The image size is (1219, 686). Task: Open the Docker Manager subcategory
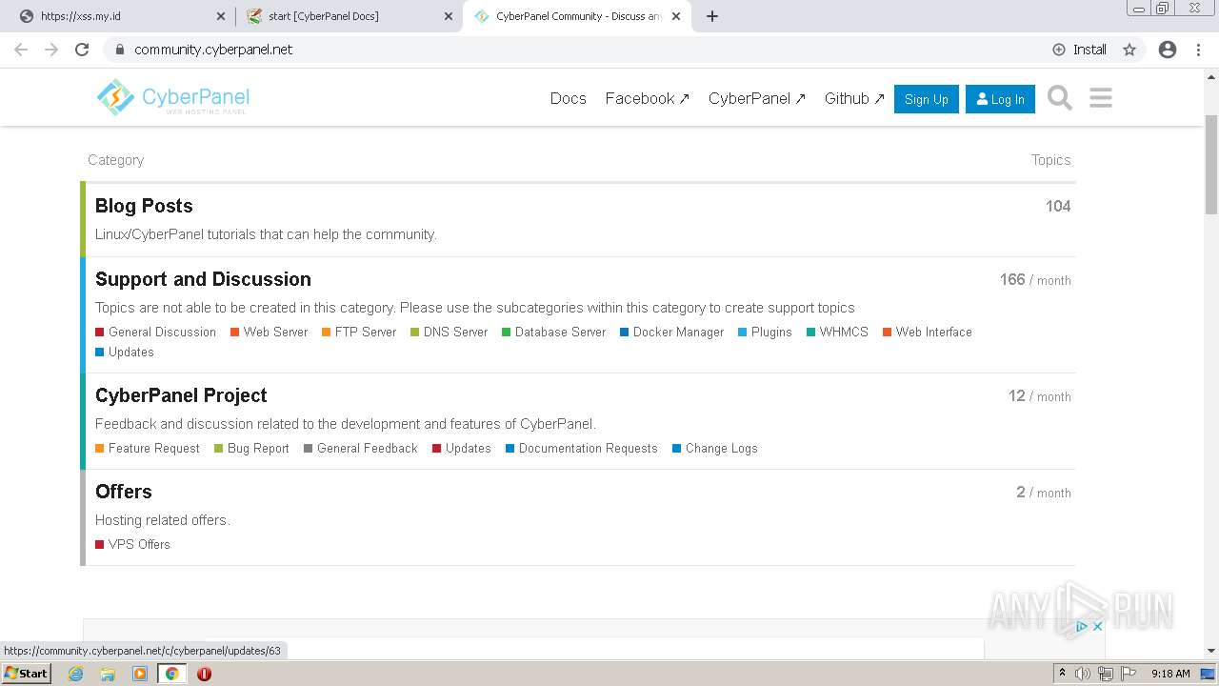[672, 332]
